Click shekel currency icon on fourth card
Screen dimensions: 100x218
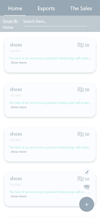click(81, 179)
